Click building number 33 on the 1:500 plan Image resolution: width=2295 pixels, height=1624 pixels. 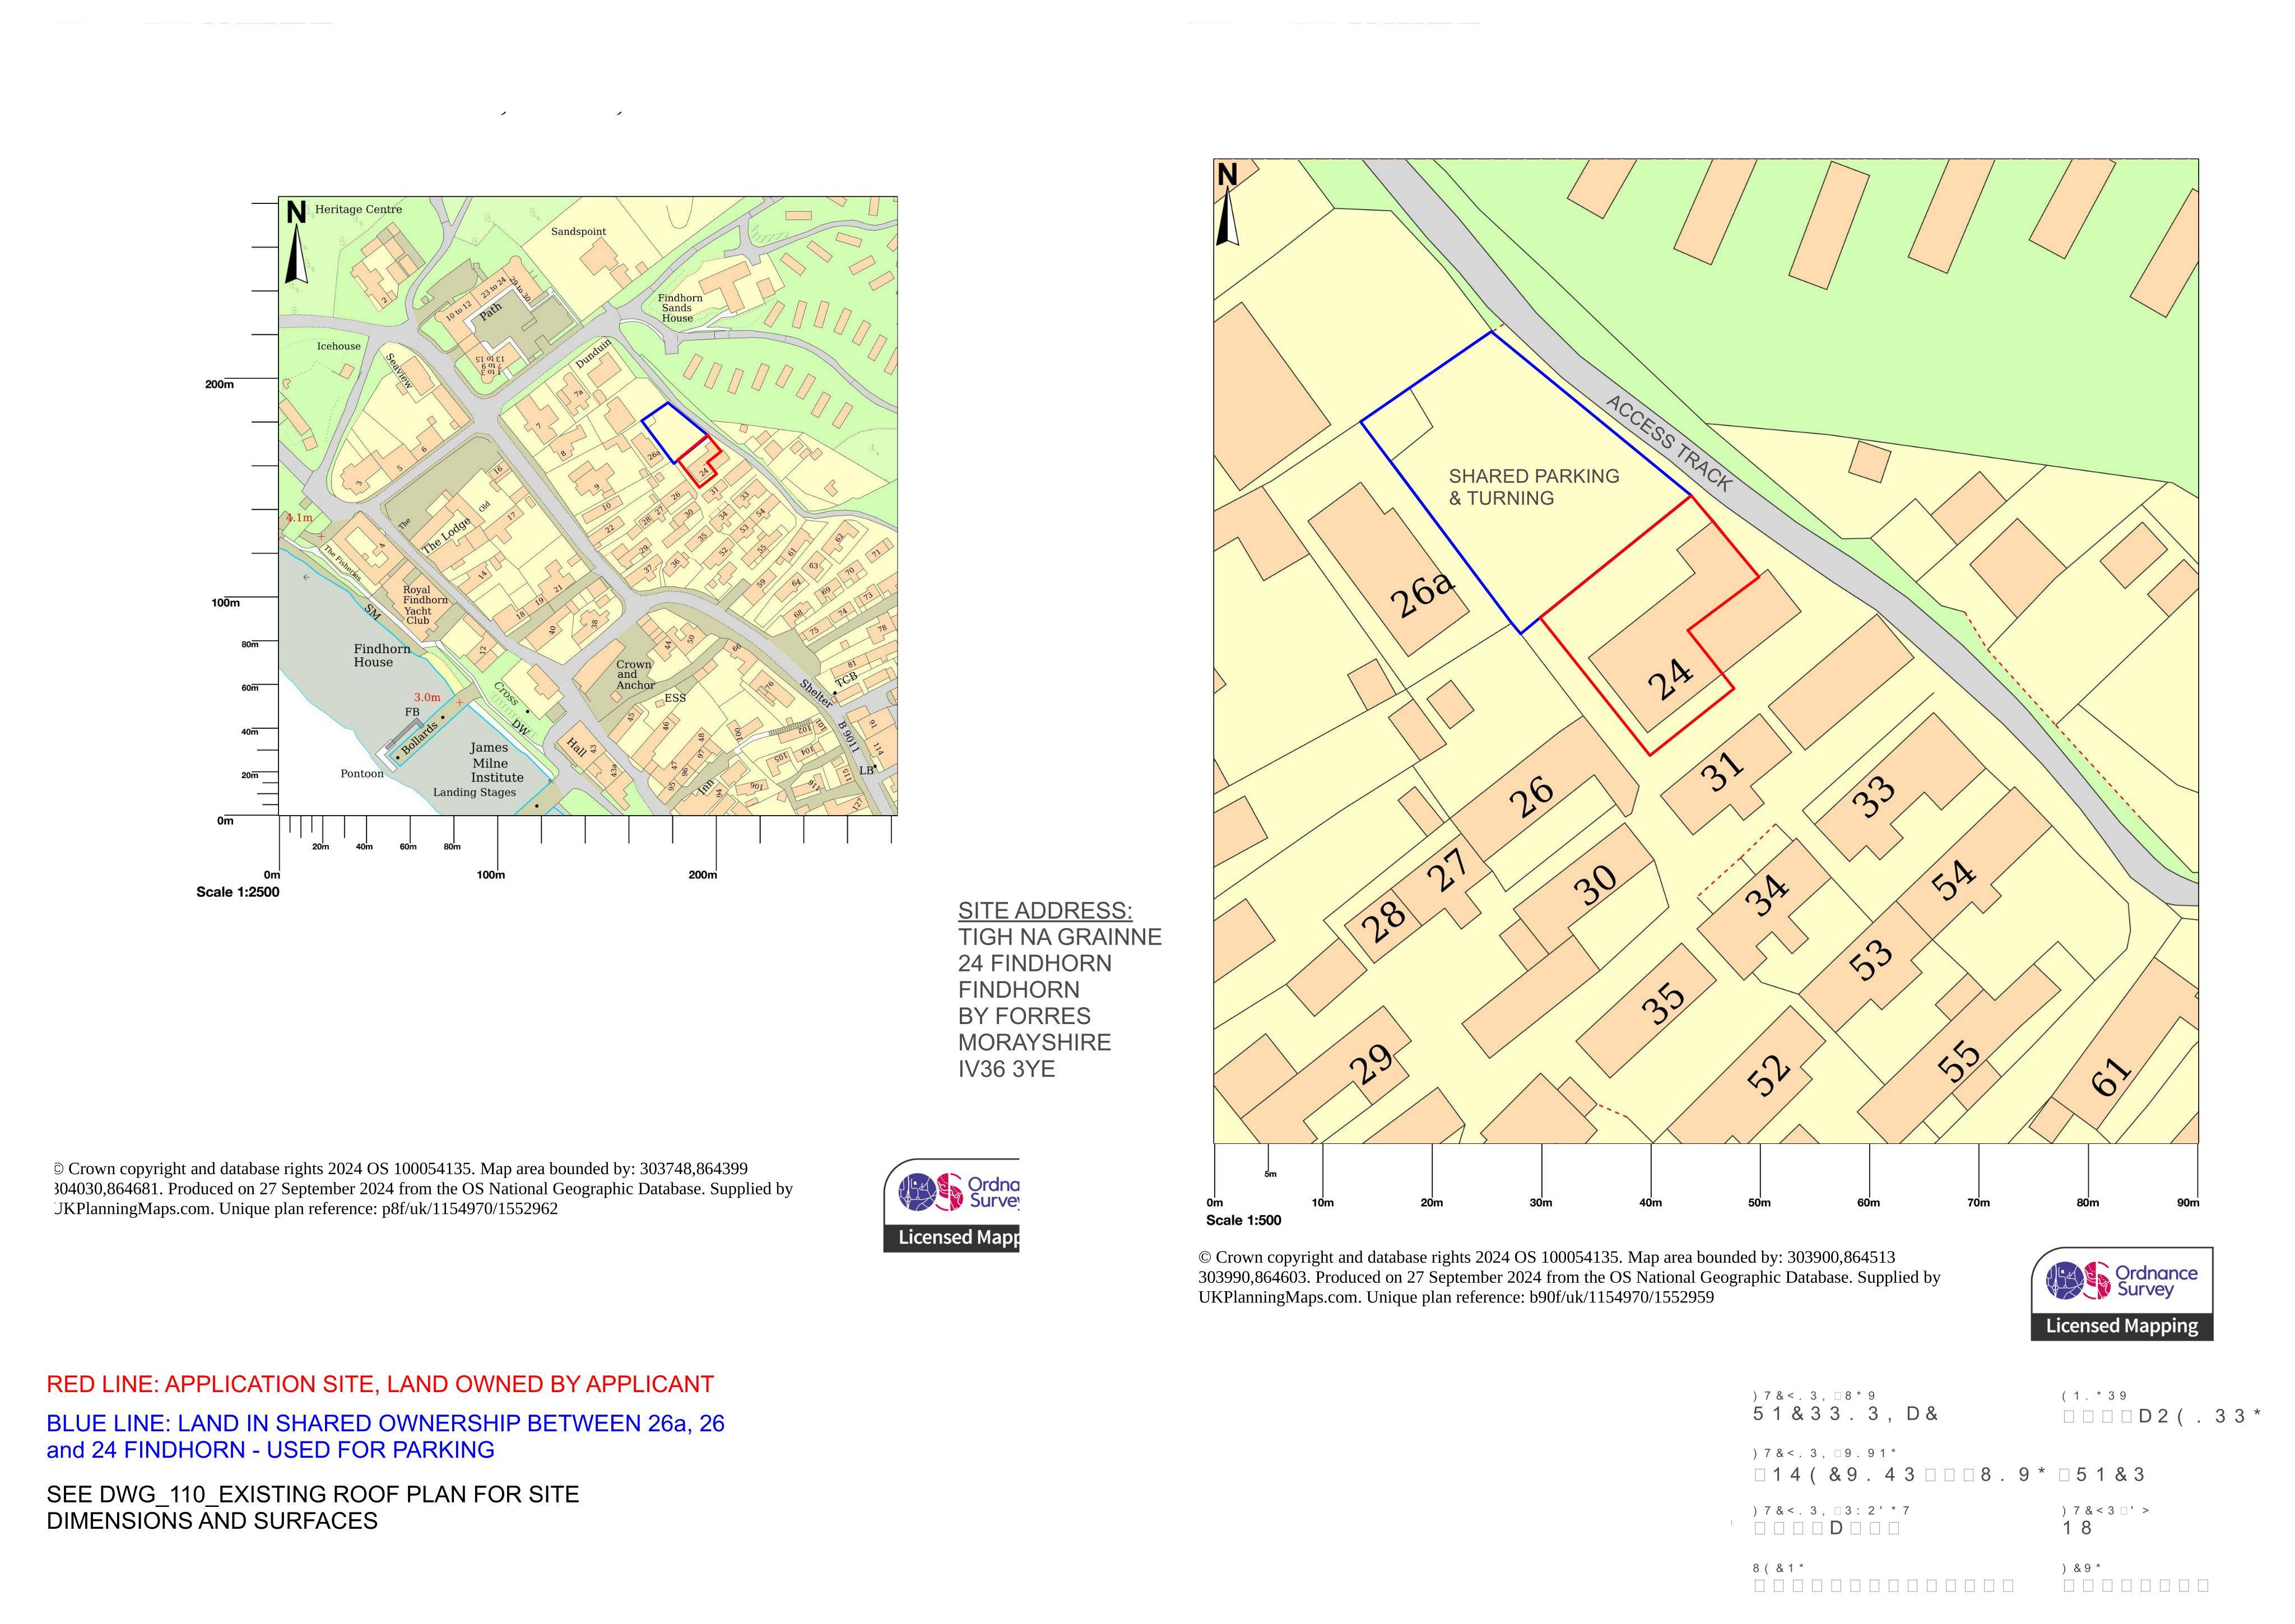coord(1873,796)
